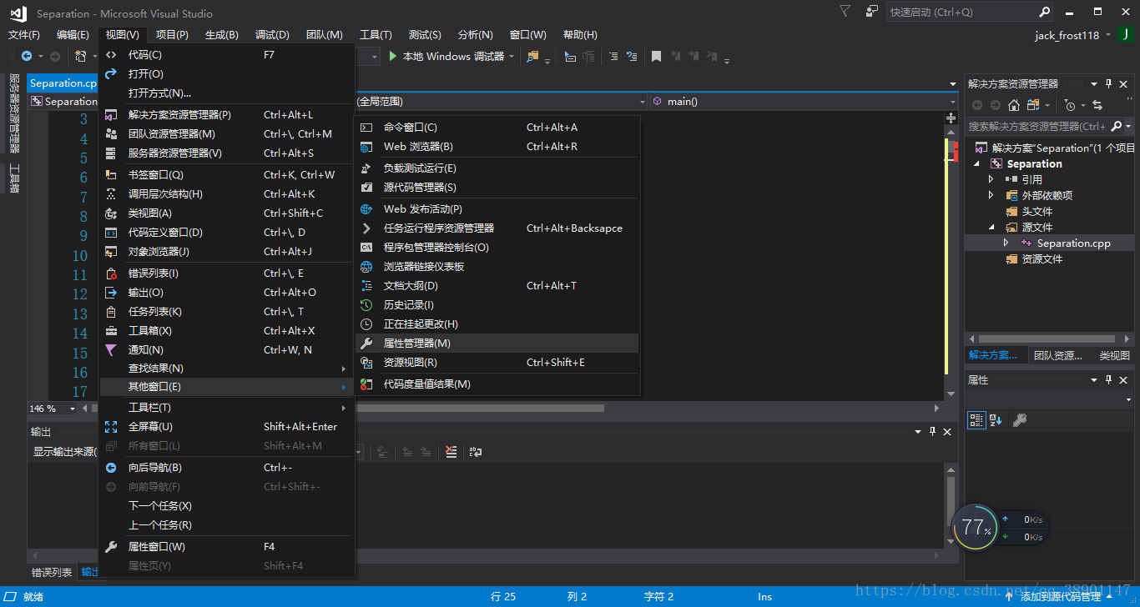Click the uncomment selected lines icon
This screenshot has width=1140, height=607.
coord(632,56)
